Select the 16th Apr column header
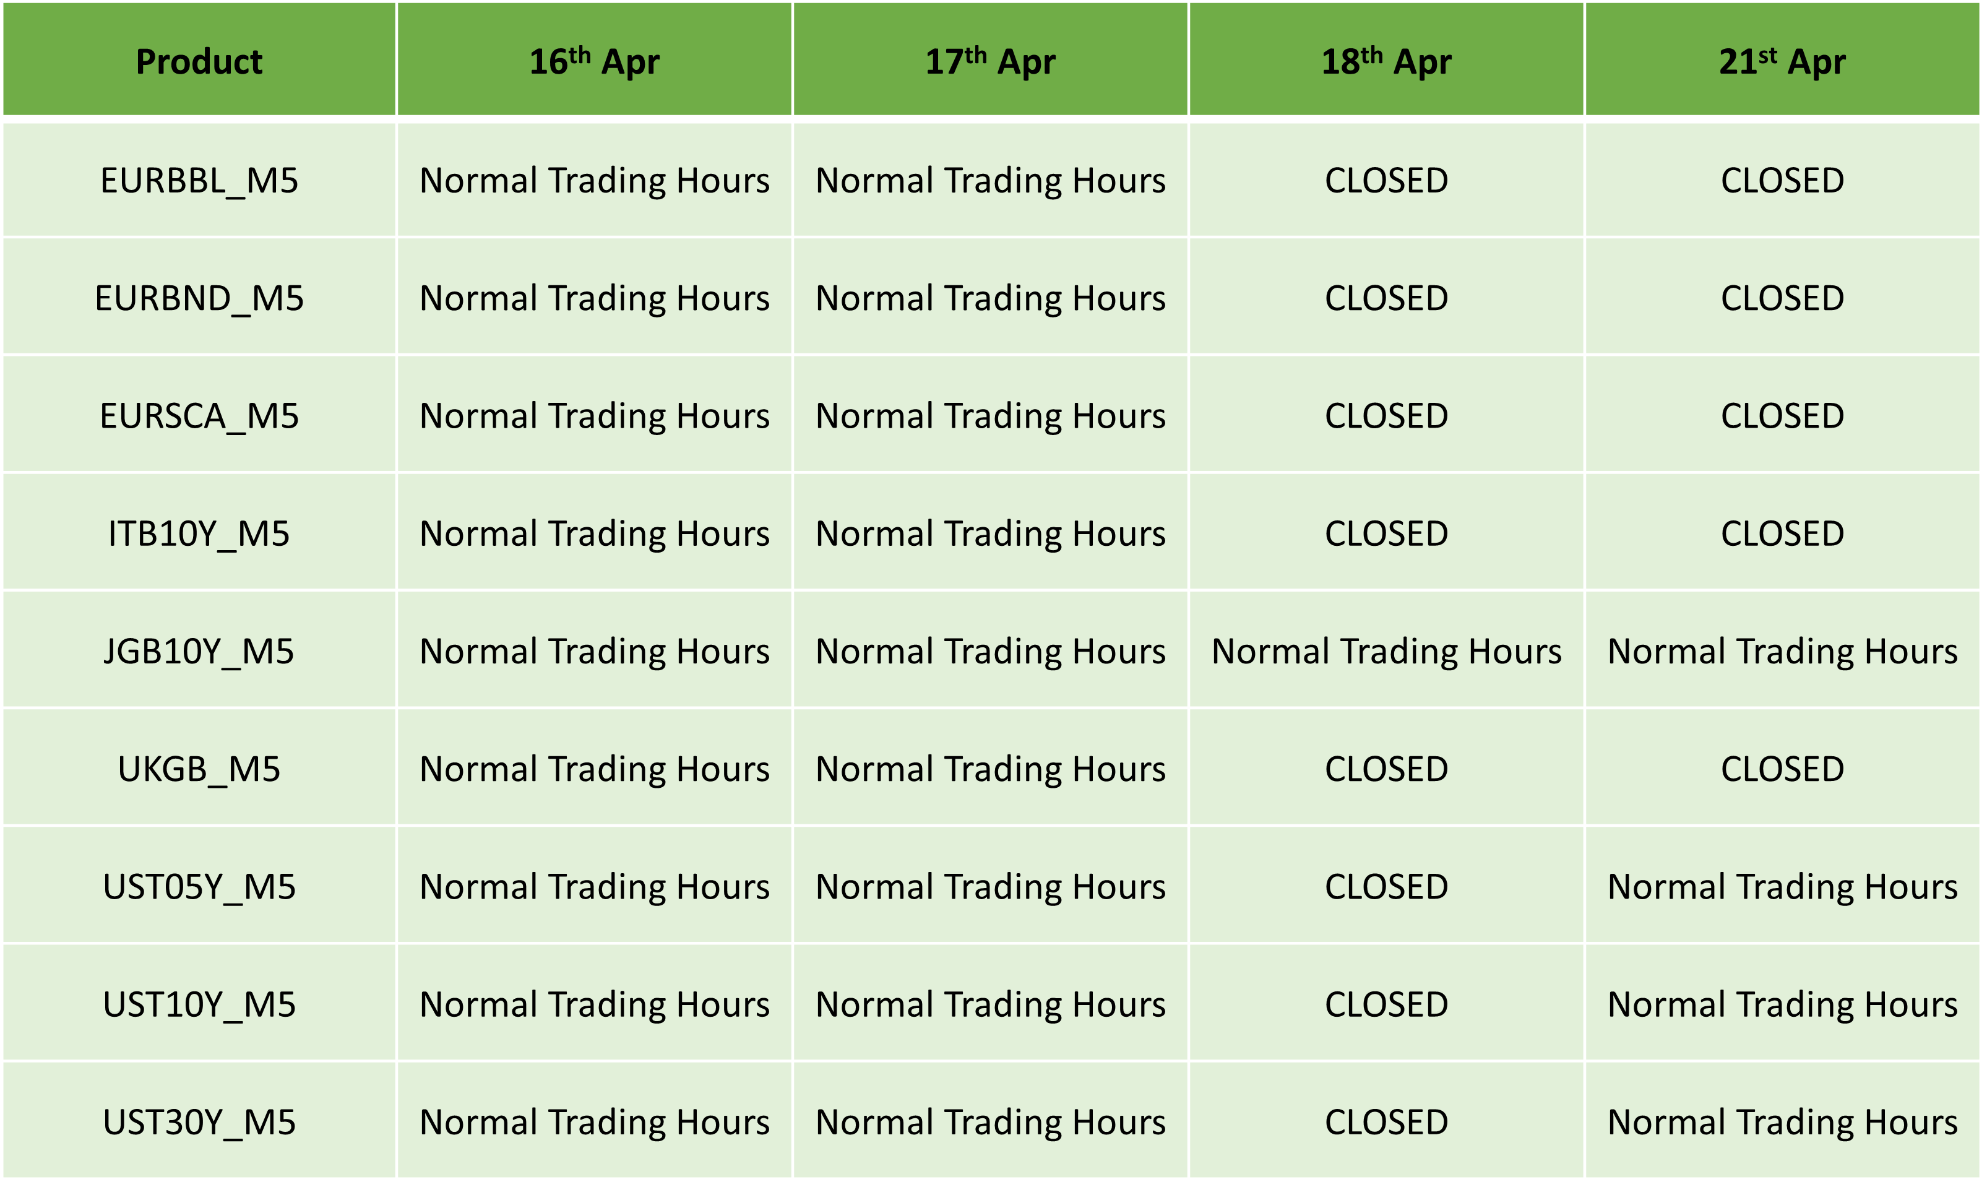The width and height of the screenshot is (1987, 1182). click(x=594, y=60)
